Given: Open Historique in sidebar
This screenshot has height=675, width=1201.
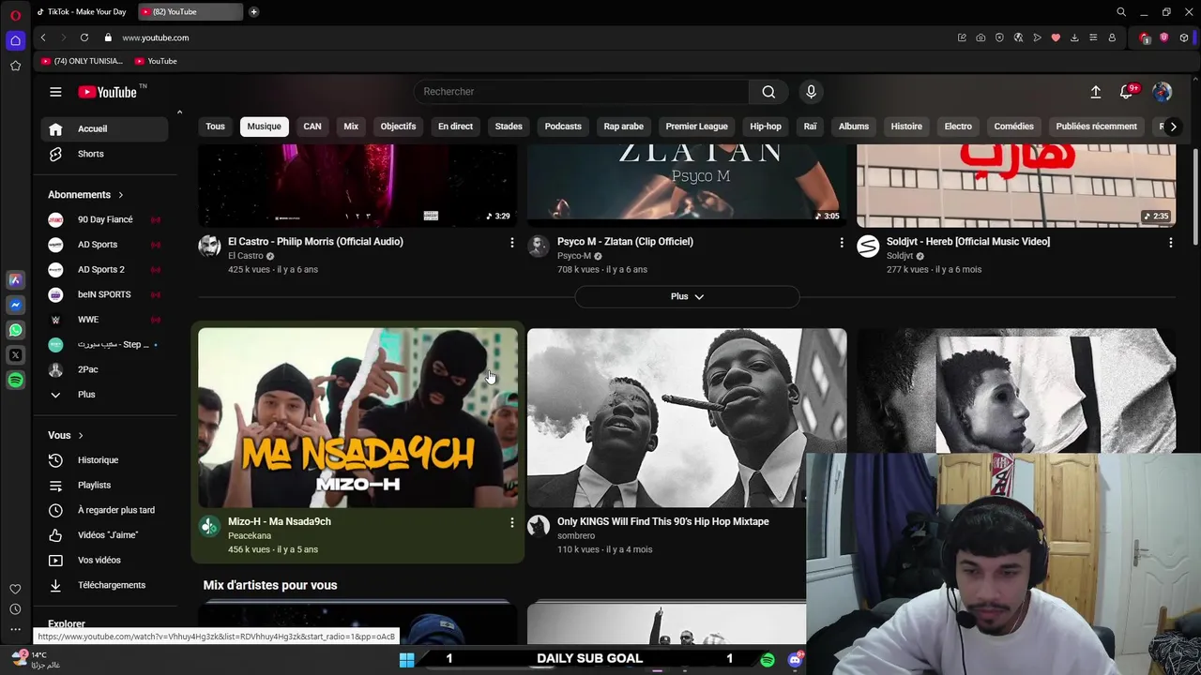Looking at the screenshot, I should (105, 460).
